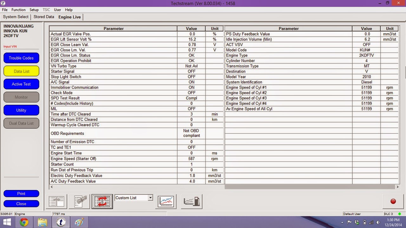Image resolution: width=406 pixels, height=228 pixels.
Task: Open the Function menu
Action: coord(18,10)
